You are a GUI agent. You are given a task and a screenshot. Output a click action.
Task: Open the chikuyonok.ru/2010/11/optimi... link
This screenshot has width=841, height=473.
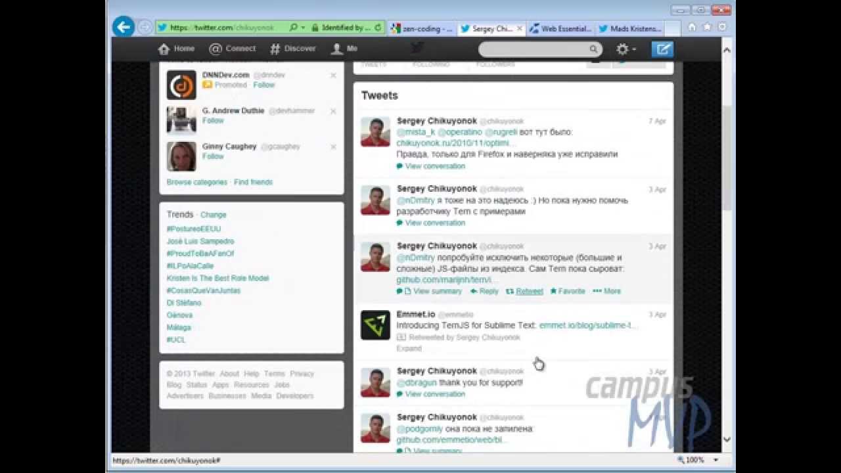click(457, 143)
